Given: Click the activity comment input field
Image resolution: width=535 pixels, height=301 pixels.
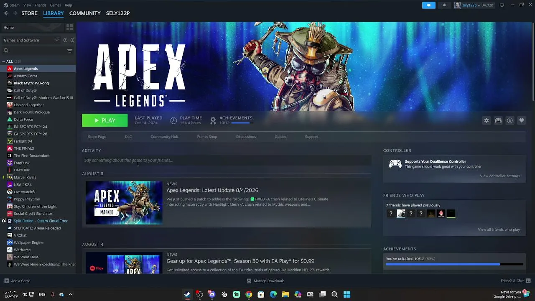Looking at the screenshot, I should tap(227, 160).
